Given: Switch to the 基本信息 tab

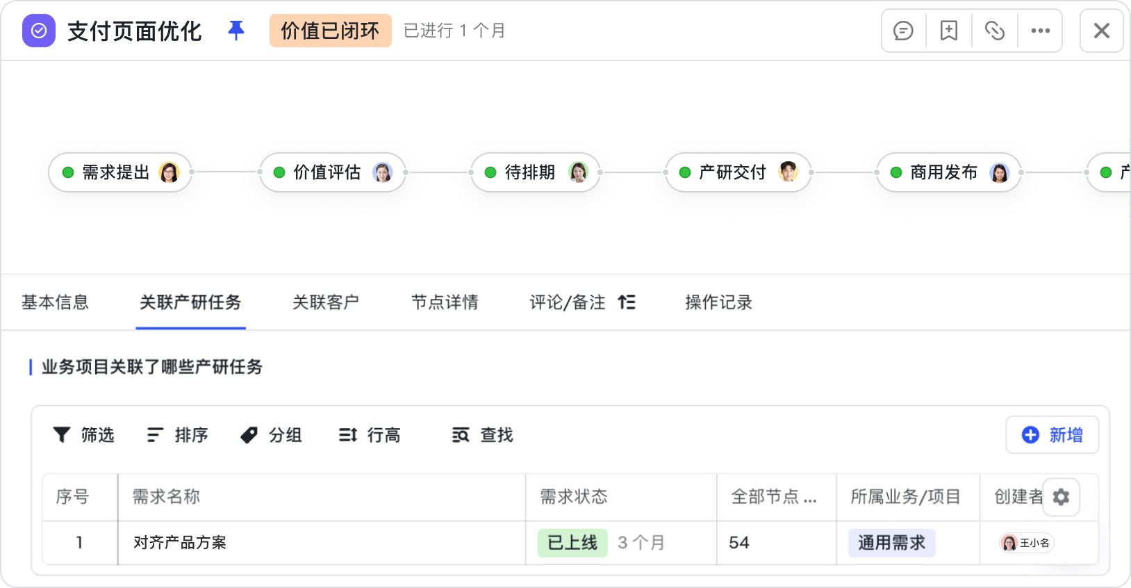Looking at the screenshot, I should (56, 302).
